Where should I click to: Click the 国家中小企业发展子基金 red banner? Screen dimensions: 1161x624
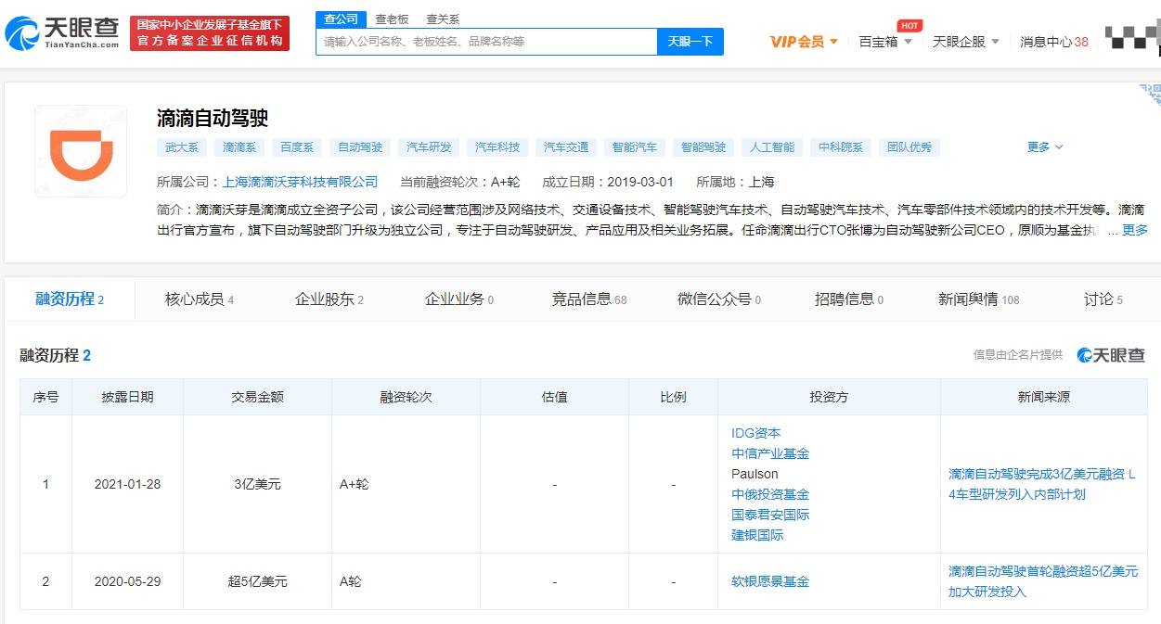pyautogui.click(x=210, y=33)
